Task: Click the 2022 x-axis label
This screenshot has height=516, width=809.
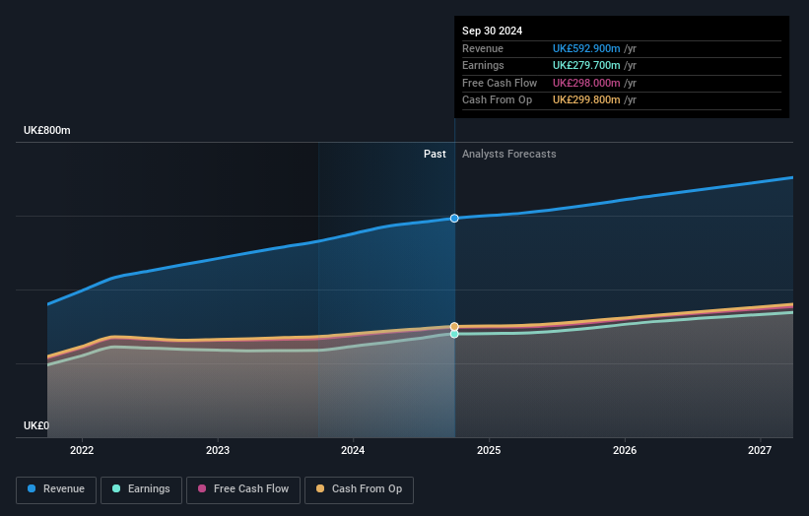Action: [82, 450]
